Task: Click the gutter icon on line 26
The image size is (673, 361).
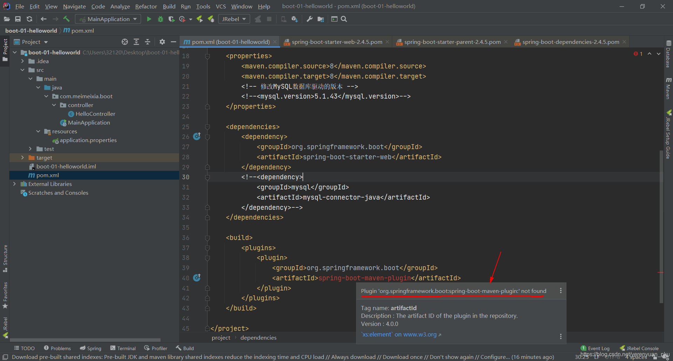Action: [x=197, y=136]
